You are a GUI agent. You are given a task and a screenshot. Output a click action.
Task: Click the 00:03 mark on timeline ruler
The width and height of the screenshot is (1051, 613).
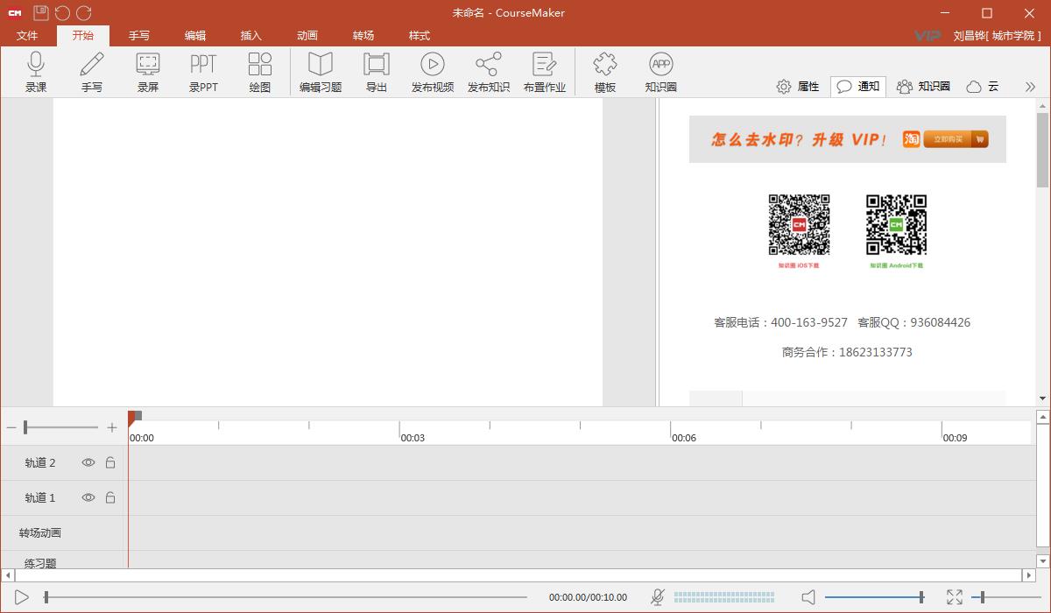click(400, 429)
